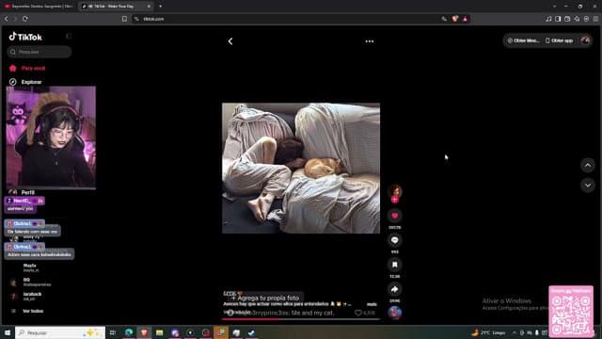Click the browser back button
Image resolution: width=602 pixels, height=339 pixels.
point(7,19)
